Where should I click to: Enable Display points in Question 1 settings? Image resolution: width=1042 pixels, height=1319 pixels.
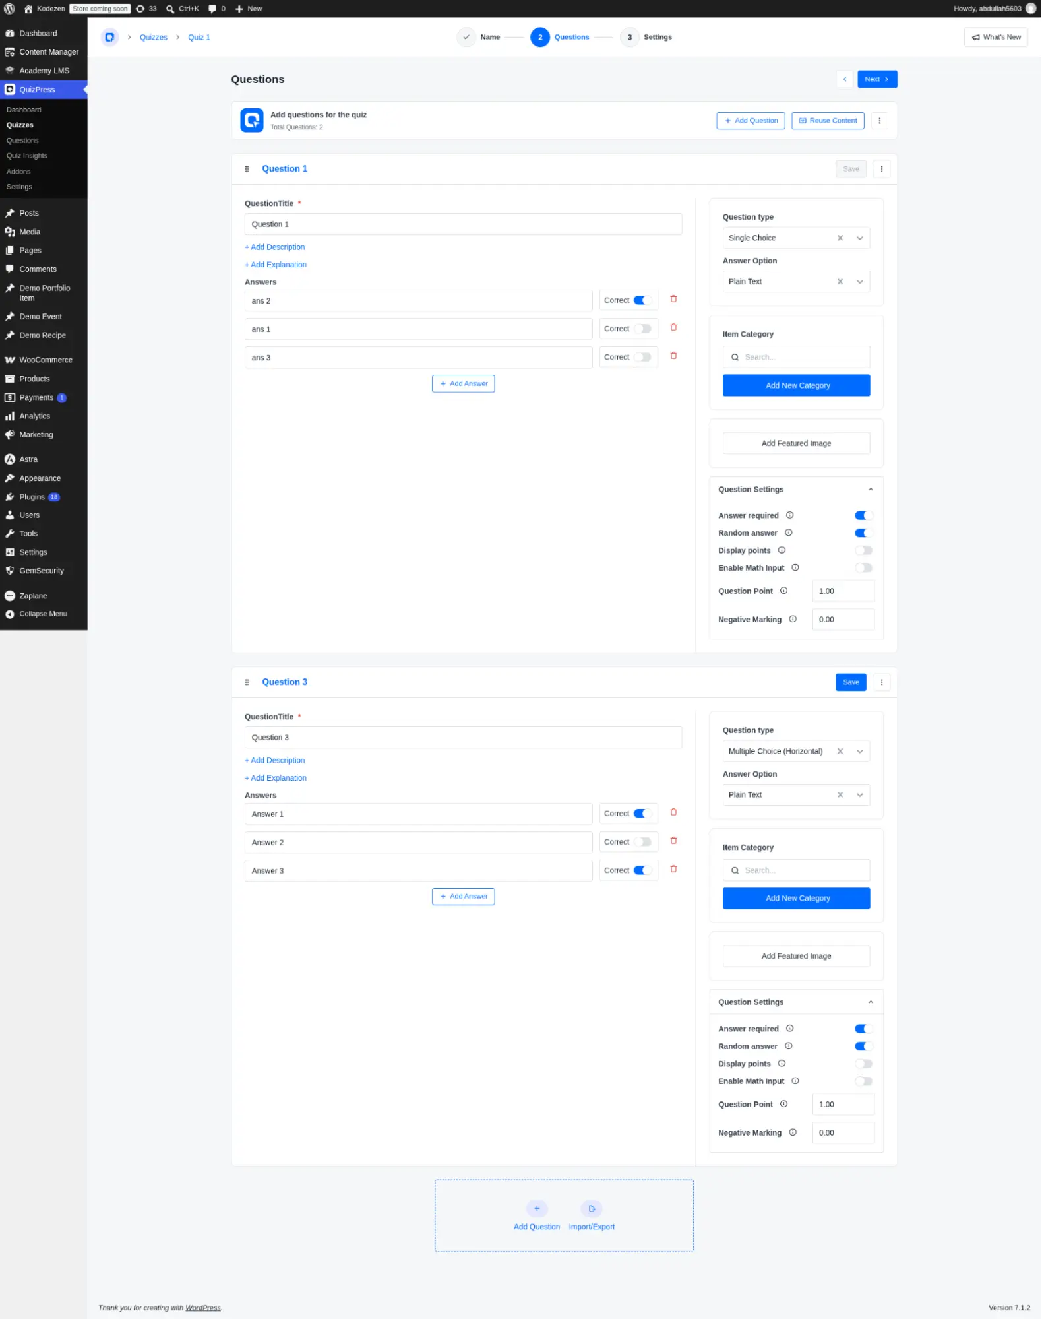[864, 550]
